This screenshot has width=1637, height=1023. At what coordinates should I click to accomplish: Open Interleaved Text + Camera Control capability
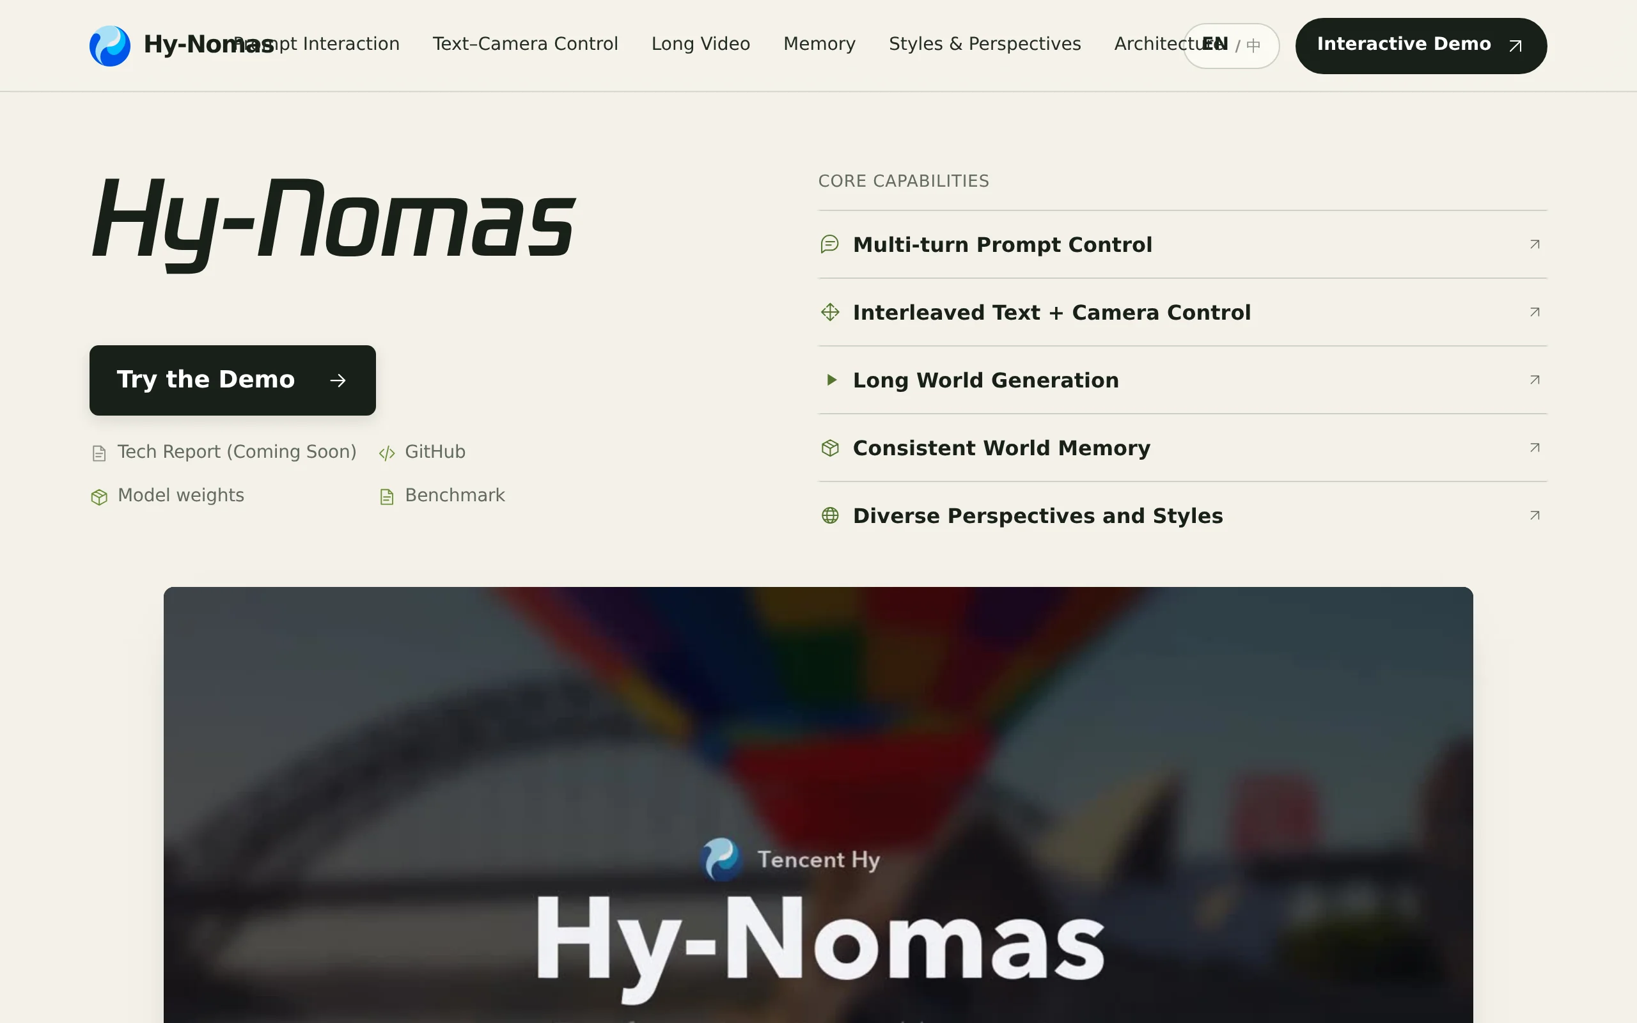[x=1182, y=312]
